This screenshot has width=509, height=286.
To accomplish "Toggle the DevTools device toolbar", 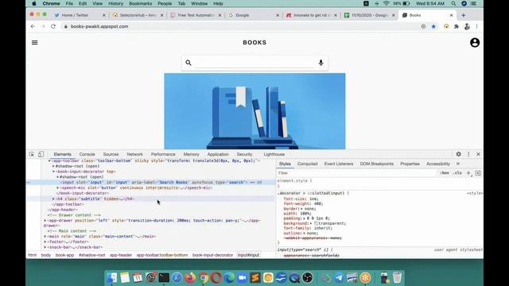I will pyautogui.click(x=41, y=154).
